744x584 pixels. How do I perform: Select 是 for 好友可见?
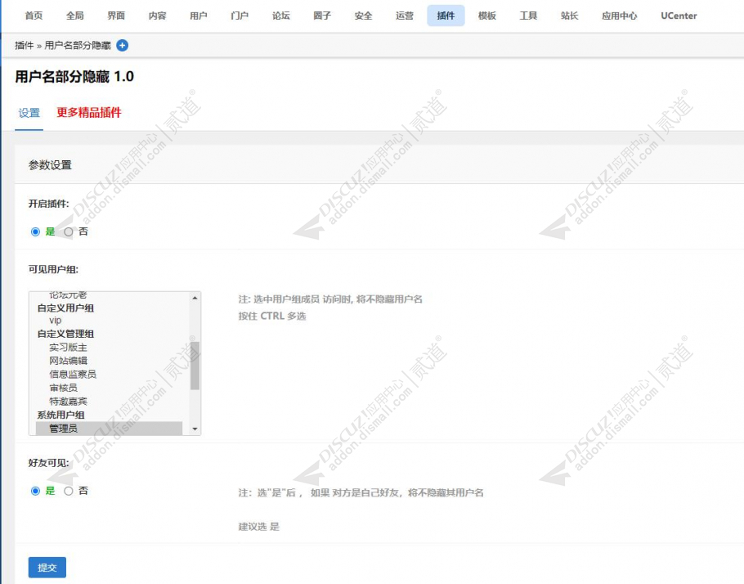[35, 491]
